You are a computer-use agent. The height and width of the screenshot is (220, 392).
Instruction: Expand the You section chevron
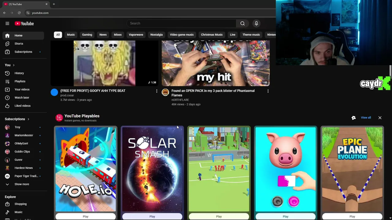(x=13, y=65)
